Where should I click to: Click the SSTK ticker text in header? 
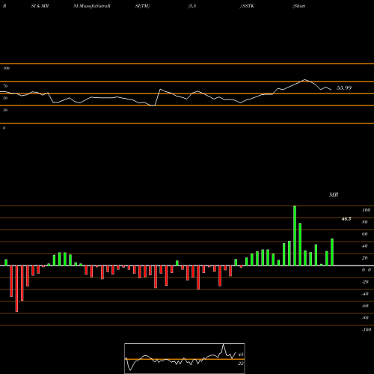(x=248, y=6)
